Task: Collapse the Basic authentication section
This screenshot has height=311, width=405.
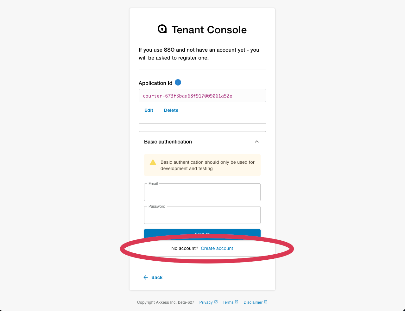Action: click(x=257, y=142)
